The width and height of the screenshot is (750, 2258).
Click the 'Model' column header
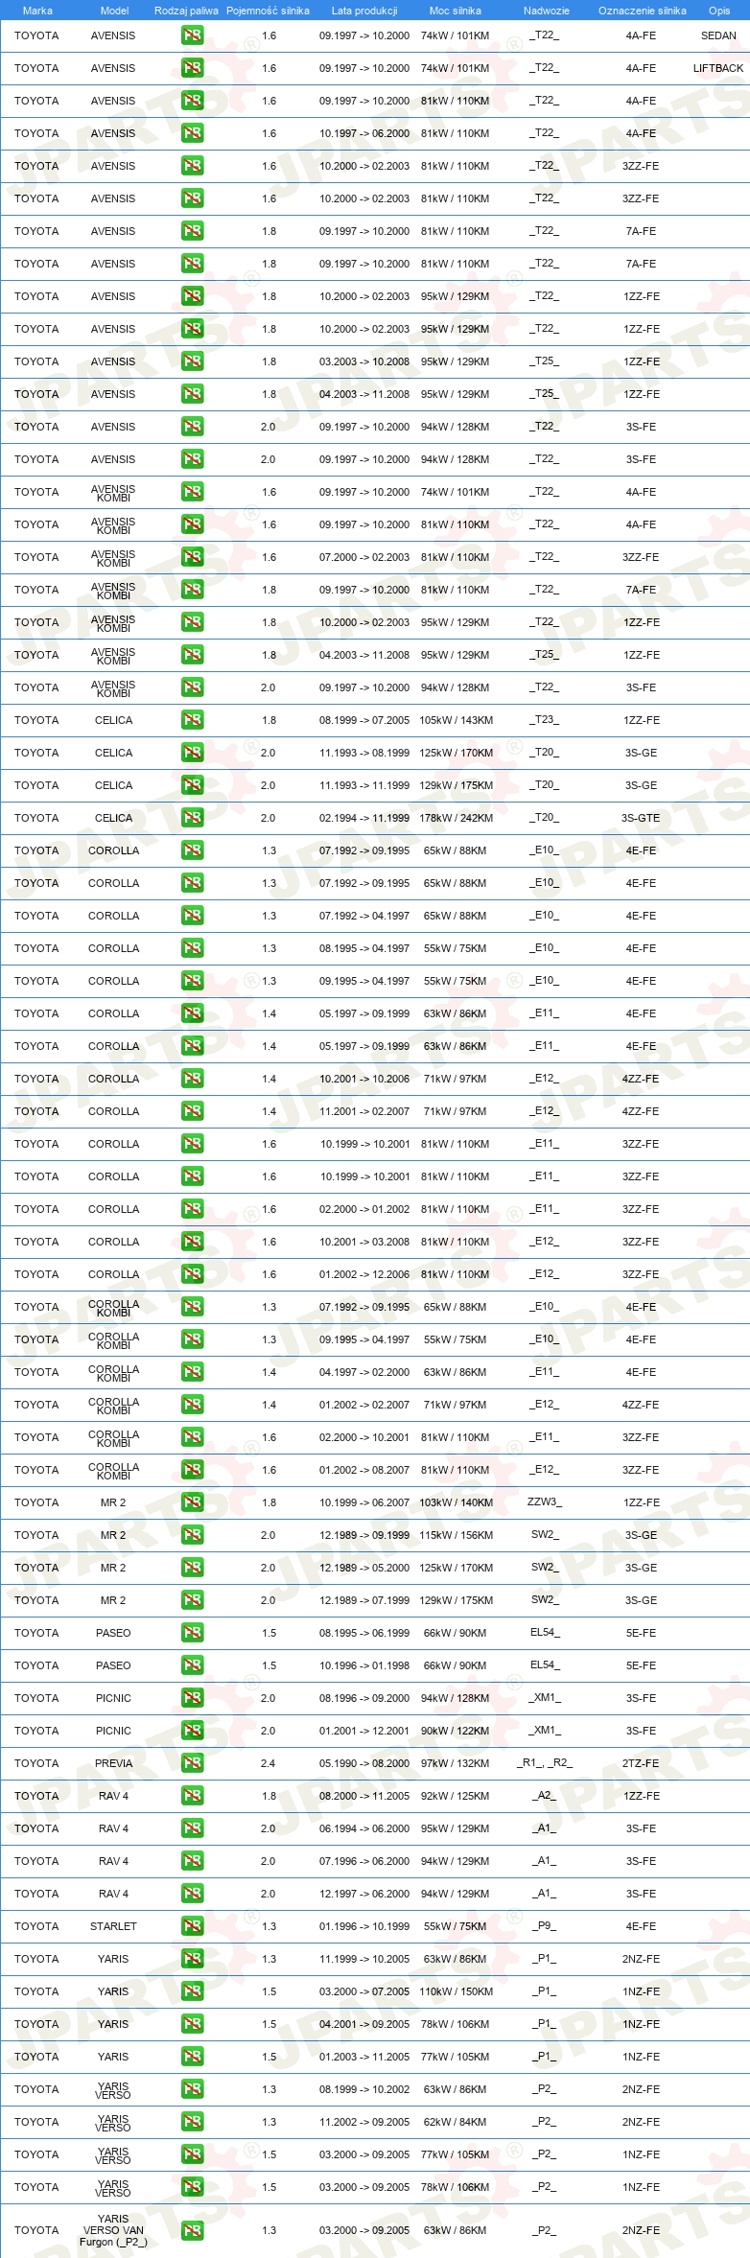click(114, 11)
